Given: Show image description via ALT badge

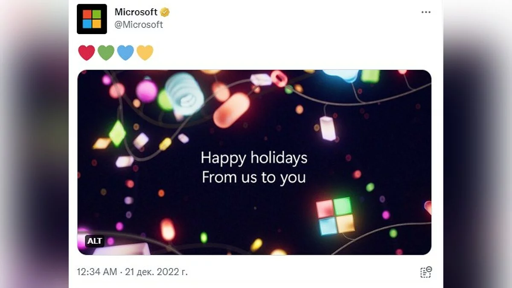Looking at the screenshot, I should (94, 241).
